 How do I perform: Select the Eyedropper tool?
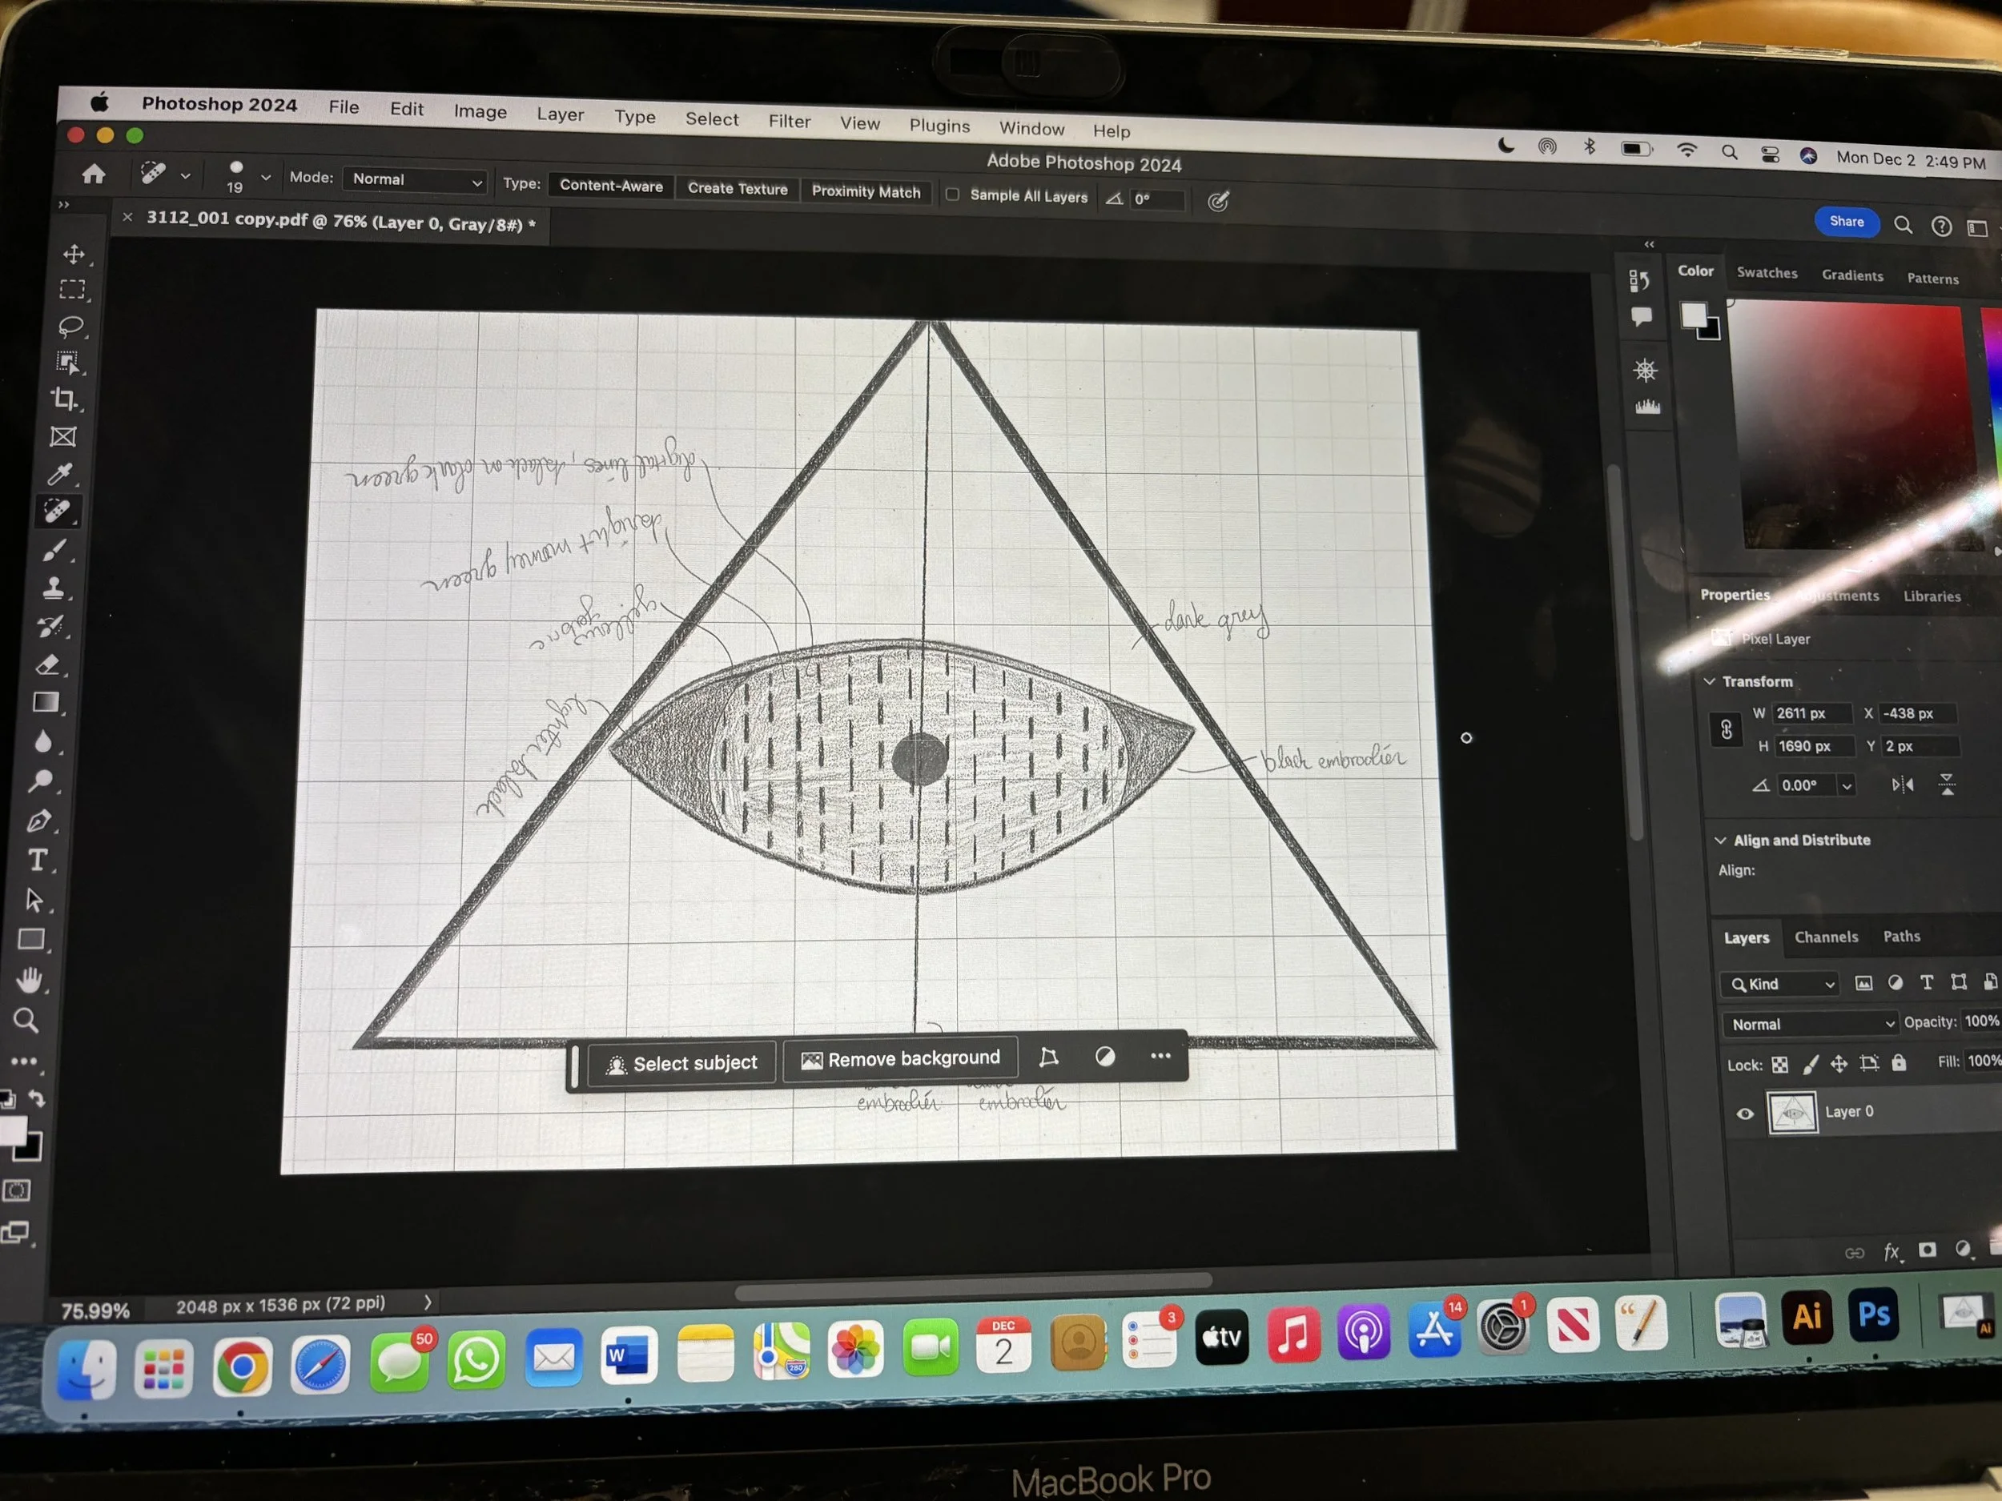[x=61, y=474]
